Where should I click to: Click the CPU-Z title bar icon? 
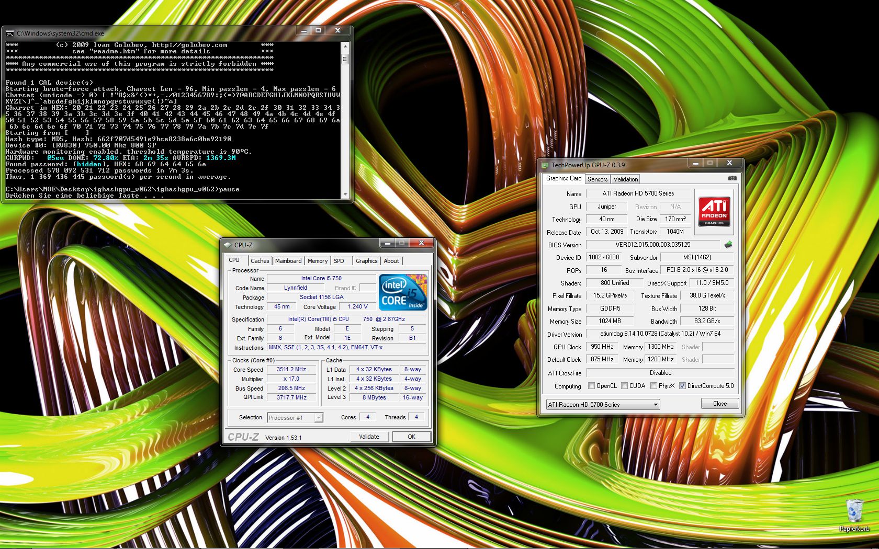[x=228, y=245]
